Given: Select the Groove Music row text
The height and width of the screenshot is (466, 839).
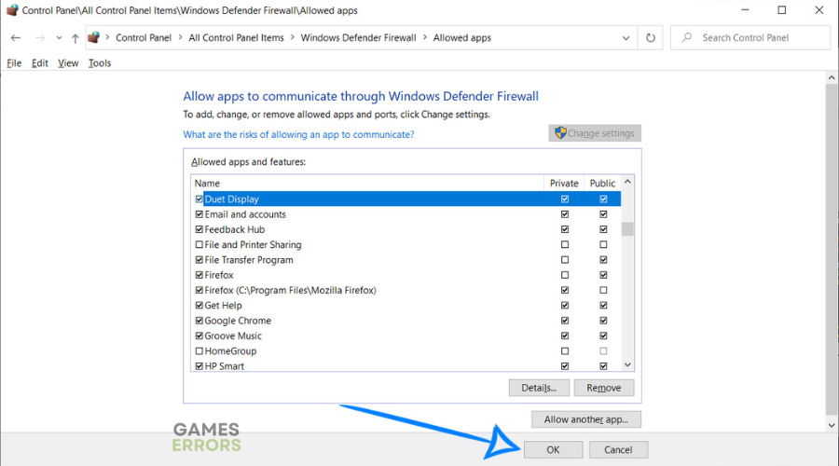Looking at the screenshot, I should point(233,336).
